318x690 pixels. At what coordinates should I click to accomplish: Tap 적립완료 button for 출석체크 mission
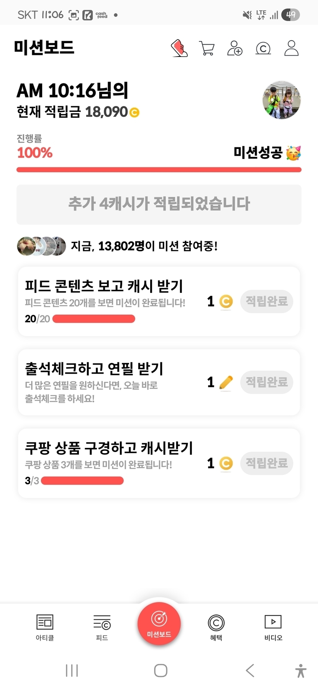tap(267, 382)
